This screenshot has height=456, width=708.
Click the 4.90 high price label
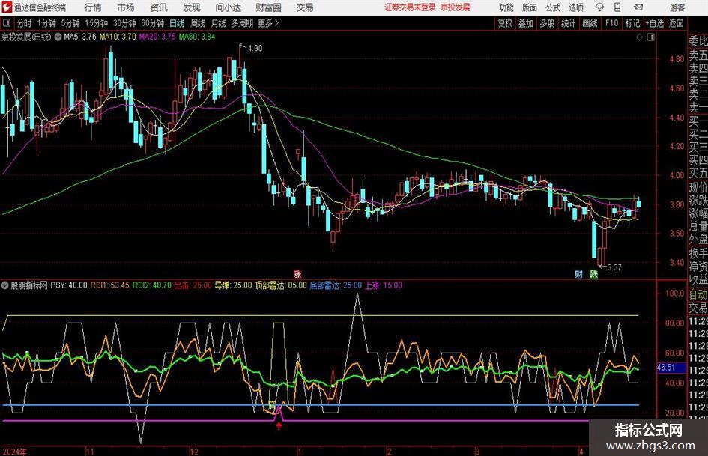coord(255,49)
